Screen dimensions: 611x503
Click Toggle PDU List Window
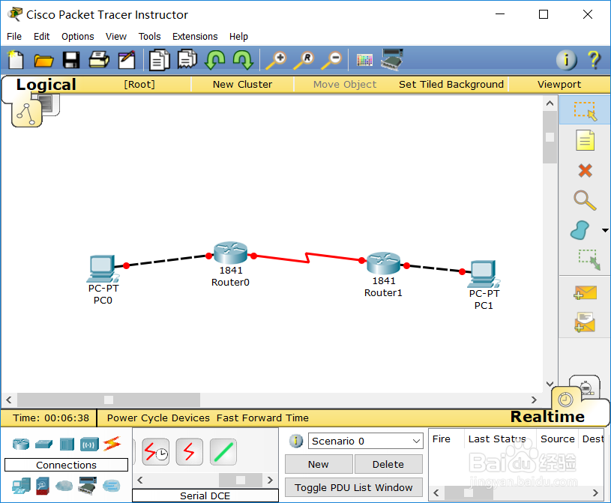pos(354,487)
